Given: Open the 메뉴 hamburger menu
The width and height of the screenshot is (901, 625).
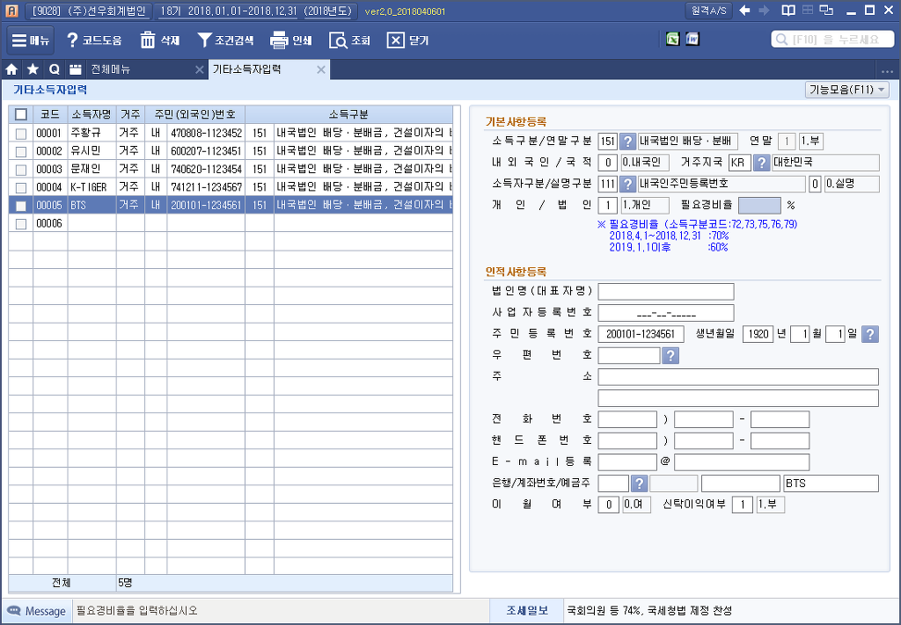Looking at the screenshot, I should [32, 40].
